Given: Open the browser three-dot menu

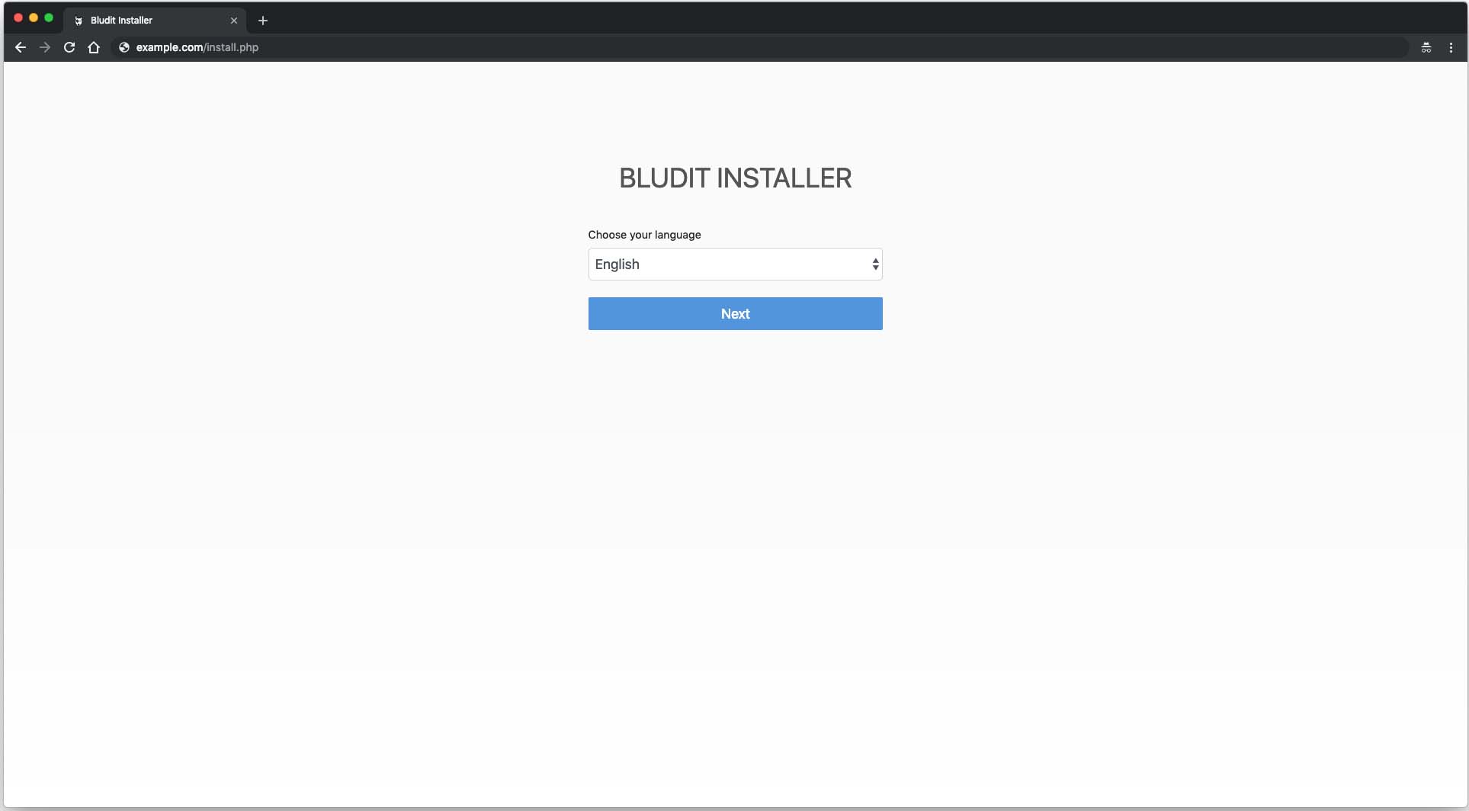Looking at the screenshot, I should [1451, 47].
